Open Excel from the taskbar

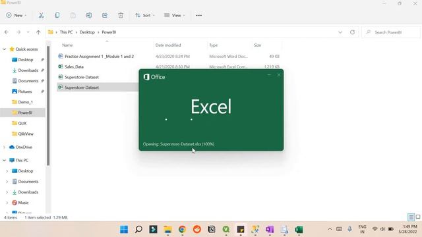[299, 230]
